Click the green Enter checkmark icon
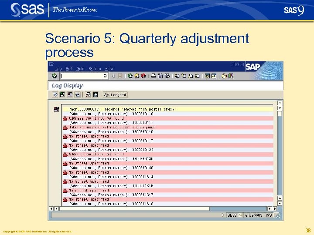The width and height of the screenshot is (314, 235). [54, 76]
